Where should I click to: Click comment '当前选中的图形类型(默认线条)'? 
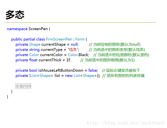coord(119,50)
